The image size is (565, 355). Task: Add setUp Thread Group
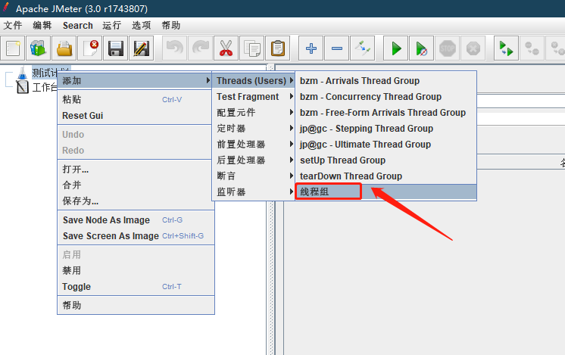(386, 160)
